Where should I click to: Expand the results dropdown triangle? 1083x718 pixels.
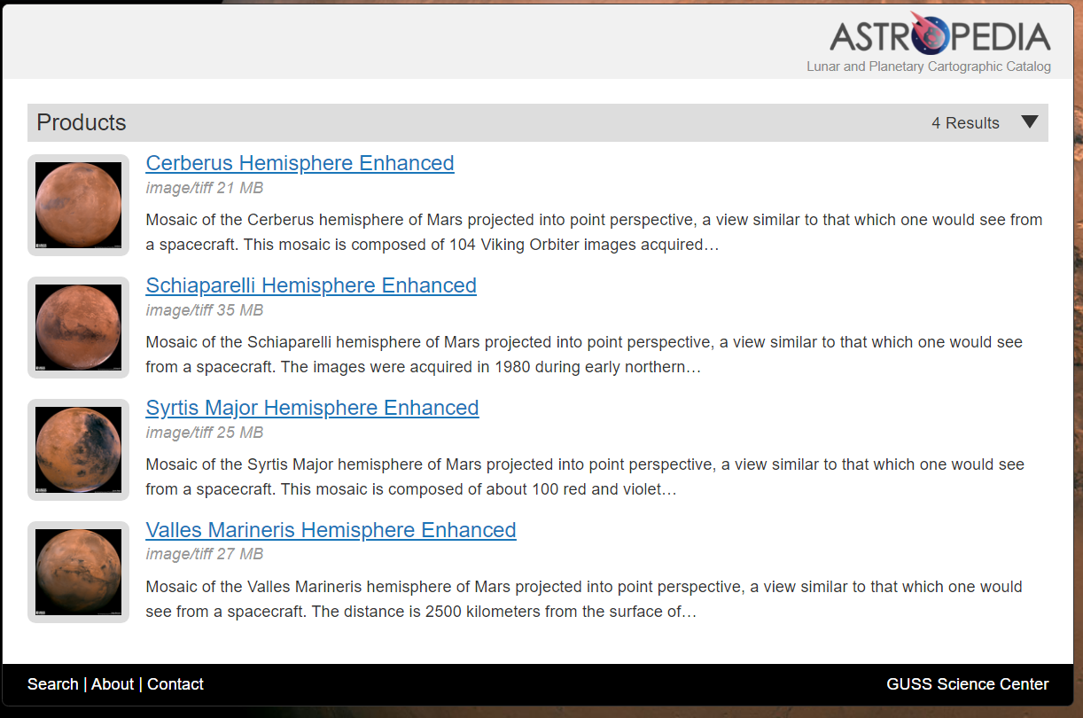coord(1030,122)
